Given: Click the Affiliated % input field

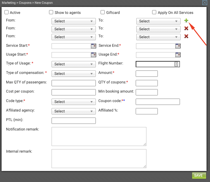Looking at the screenshot, I should [147, 111].
